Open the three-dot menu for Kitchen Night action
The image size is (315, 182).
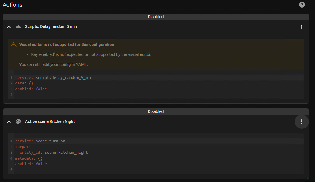pyautogui.click(x=301, y=121)
